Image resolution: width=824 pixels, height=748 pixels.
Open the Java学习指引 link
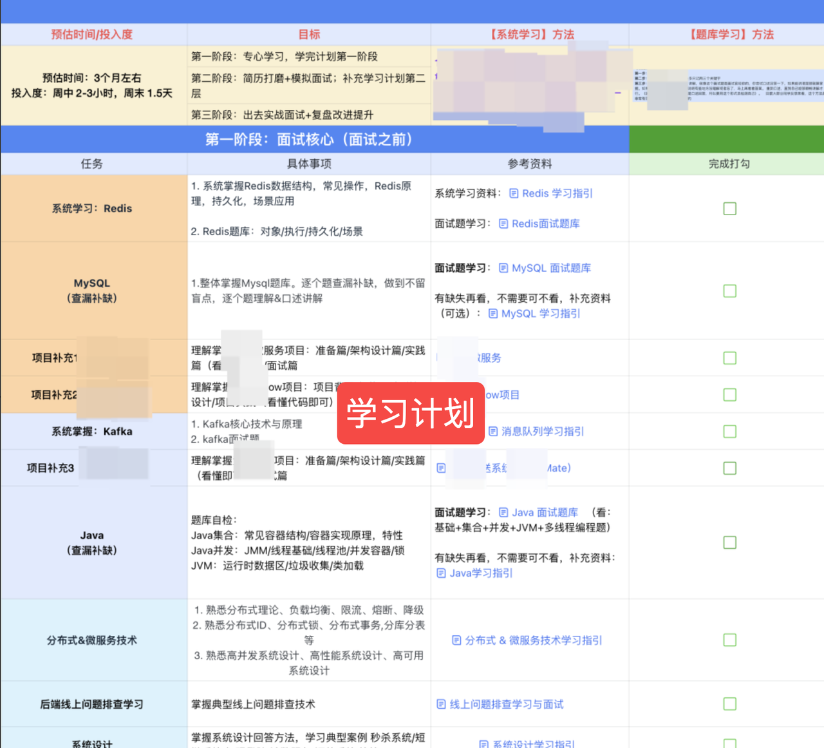point(474,573)
